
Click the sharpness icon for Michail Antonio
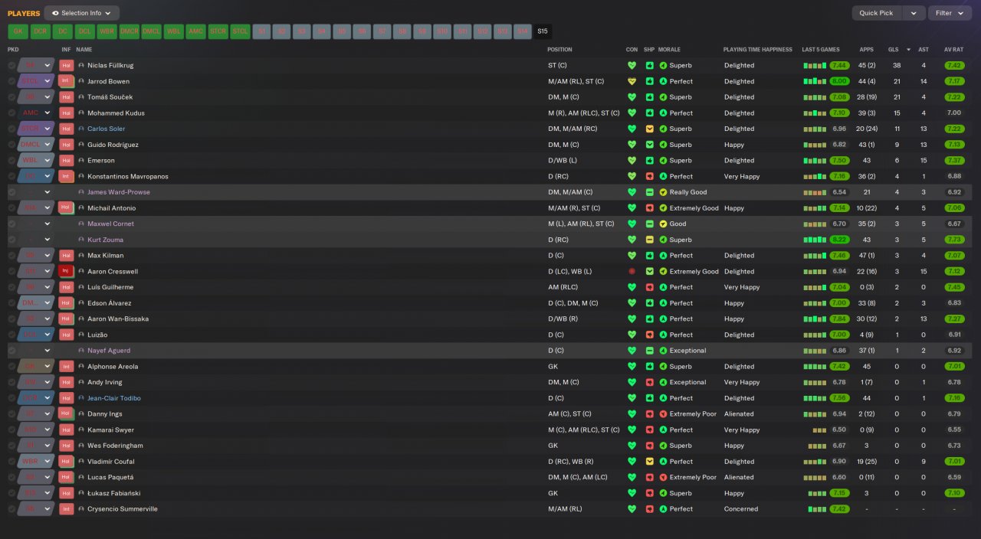(x=650, y=207)
